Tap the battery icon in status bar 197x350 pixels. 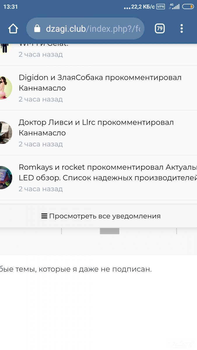(188, 6)
